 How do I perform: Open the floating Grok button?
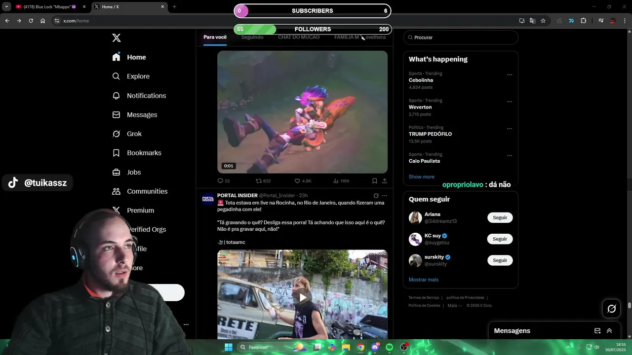point(611,309)
